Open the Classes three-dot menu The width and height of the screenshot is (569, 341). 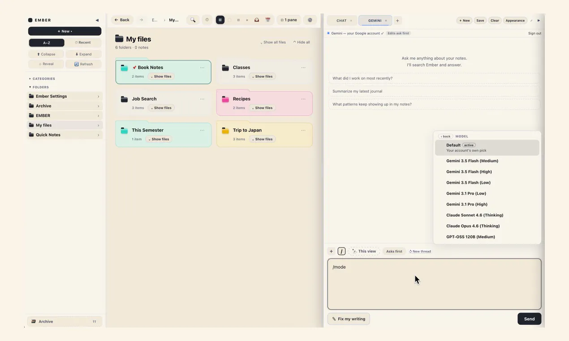tap(304, 68)
